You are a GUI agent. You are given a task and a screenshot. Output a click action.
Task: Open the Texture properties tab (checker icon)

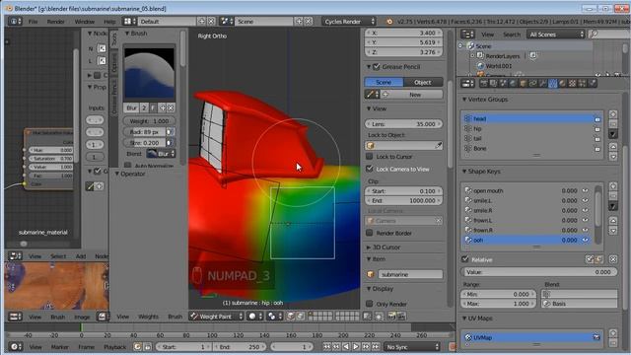572,83
